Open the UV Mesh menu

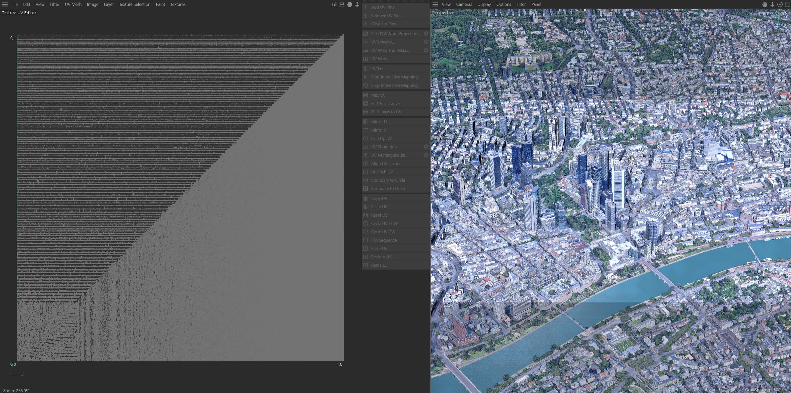click(73, 4)
